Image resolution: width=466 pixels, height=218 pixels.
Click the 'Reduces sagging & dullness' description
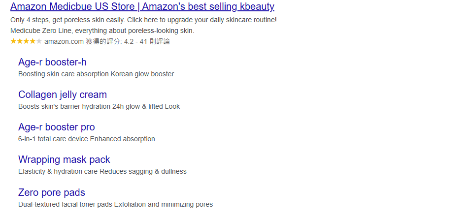pos(143,172)
